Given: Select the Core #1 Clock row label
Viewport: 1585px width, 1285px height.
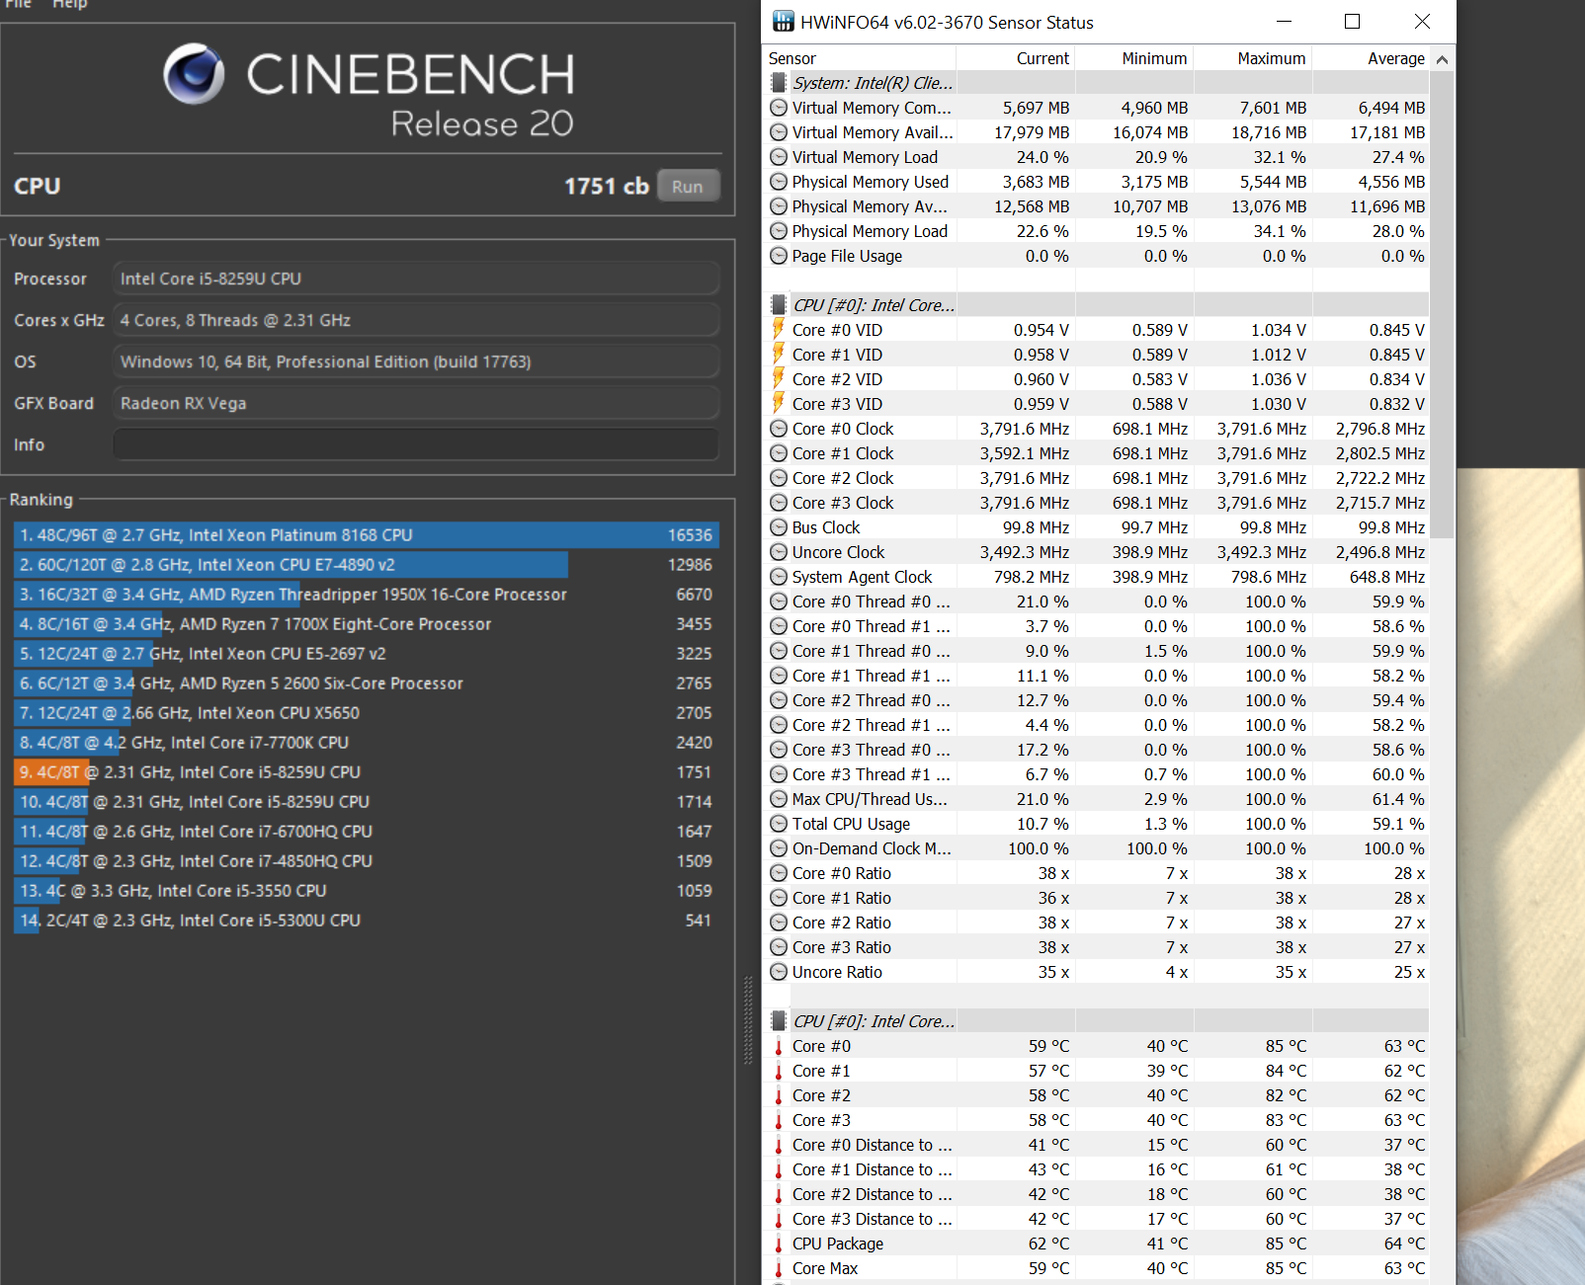Looking at the screenshot, I should coord(843,453).
